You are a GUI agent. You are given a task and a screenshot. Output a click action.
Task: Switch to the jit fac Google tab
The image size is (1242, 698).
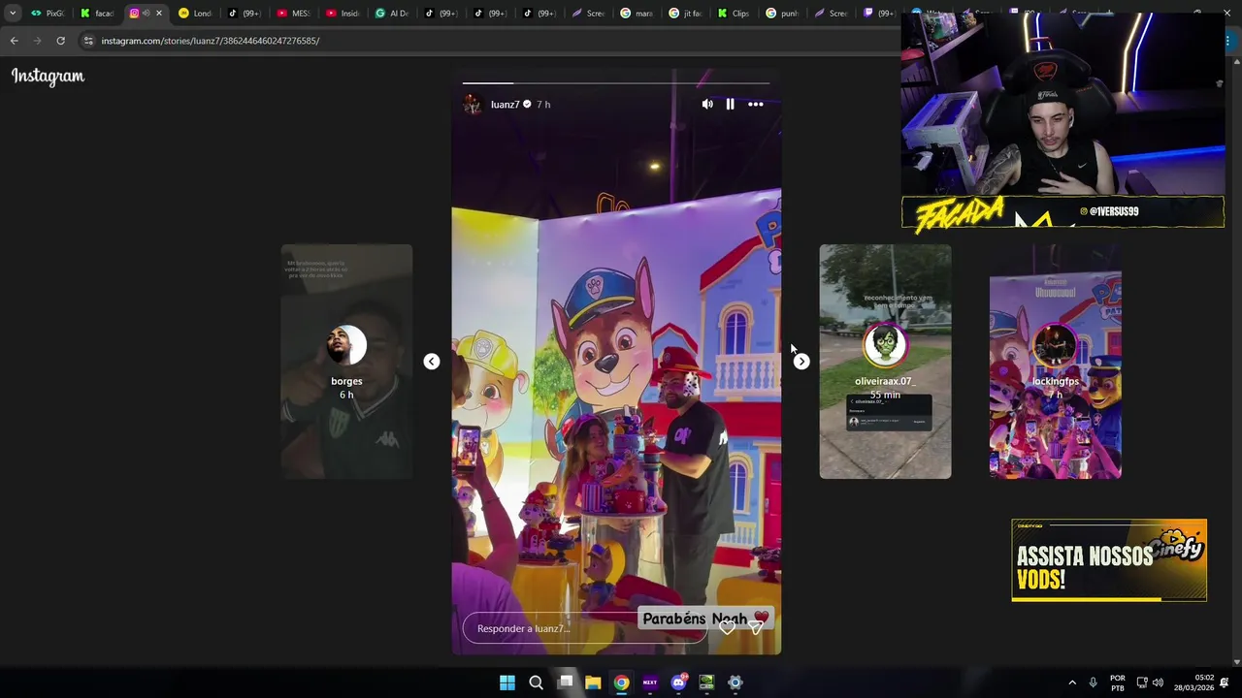coord(687,14)
